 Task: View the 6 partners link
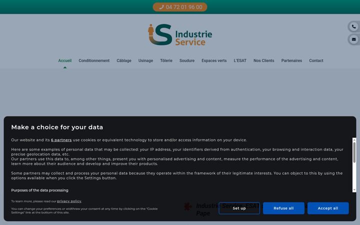point(61,140)
